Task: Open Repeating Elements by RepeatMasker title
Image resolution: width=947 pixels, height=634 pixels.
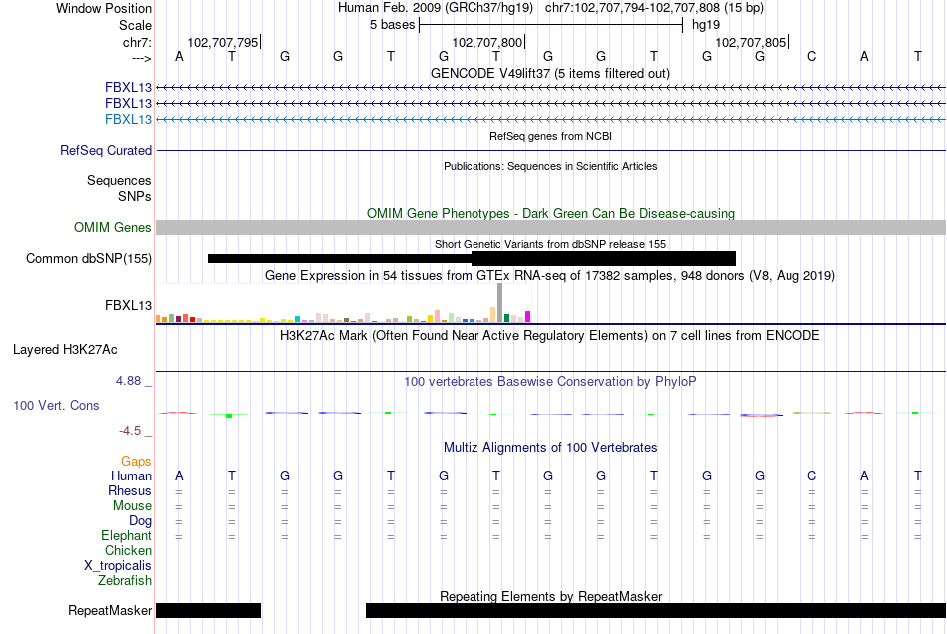Action: pyautogui.click(x=551, y=596)
